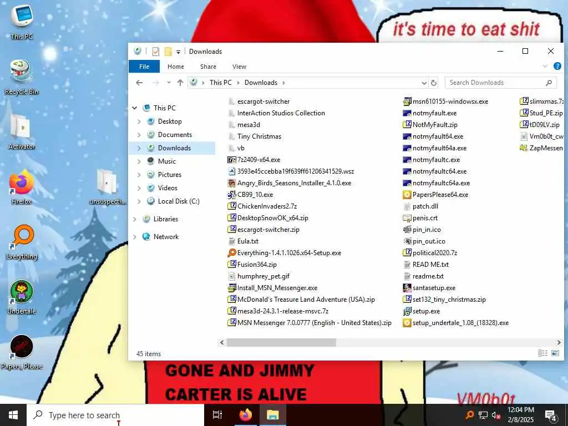The width and height of the screenshot is (568, 426).
Task: Click the scrollbar right arrow
Action: coord(559,342)
